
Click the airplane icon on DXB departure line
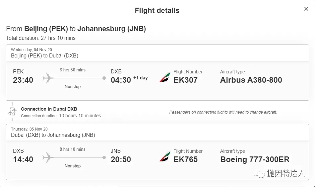click(48, 157)
